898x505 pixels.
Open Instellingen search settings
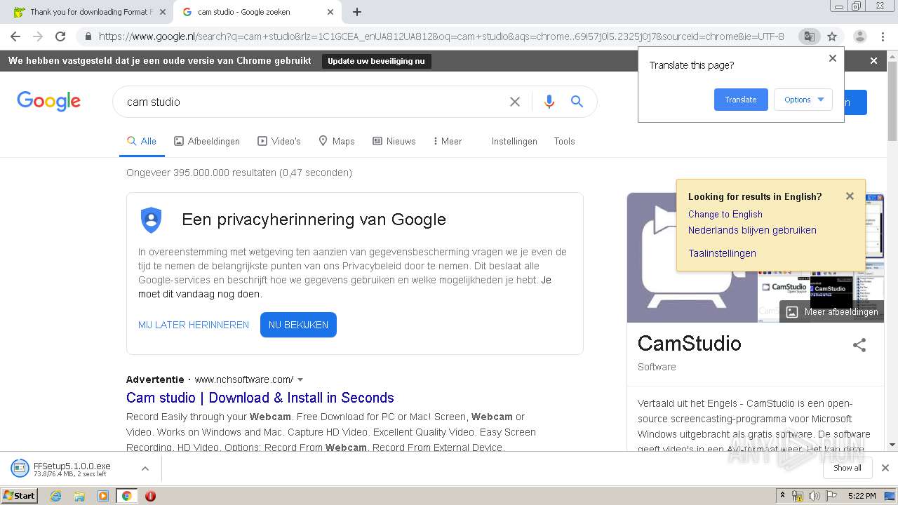click(x=514, y=141)
